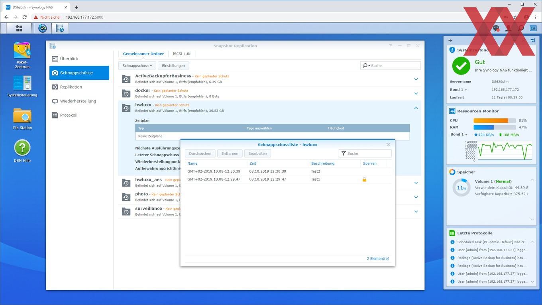
Task: Click surveillance folder snapshot icon
Action: point(126,211)
